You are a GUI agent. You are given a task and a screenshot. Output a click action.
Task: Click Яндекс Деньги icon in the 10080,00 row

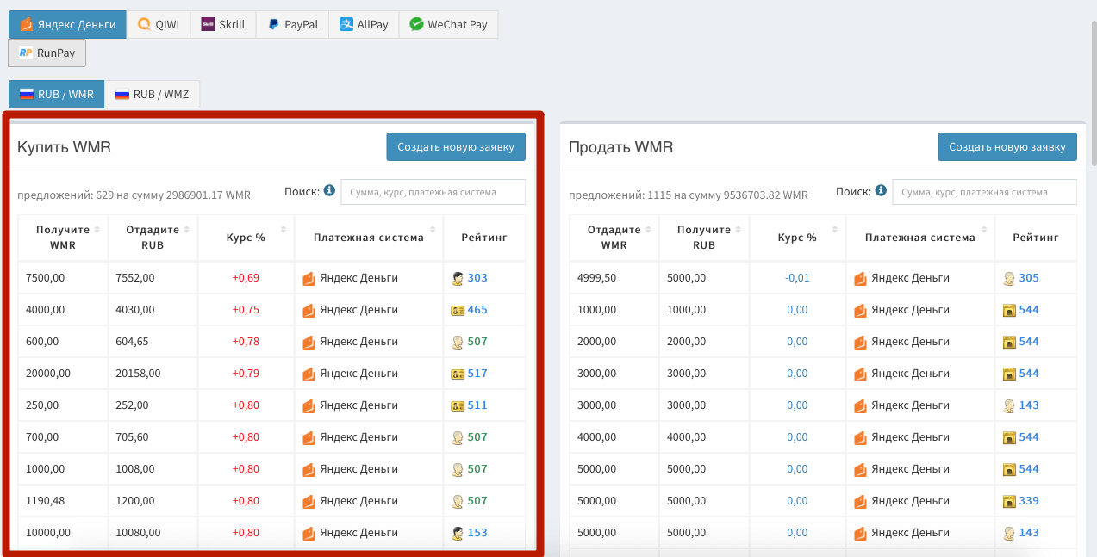click(309, 533)
